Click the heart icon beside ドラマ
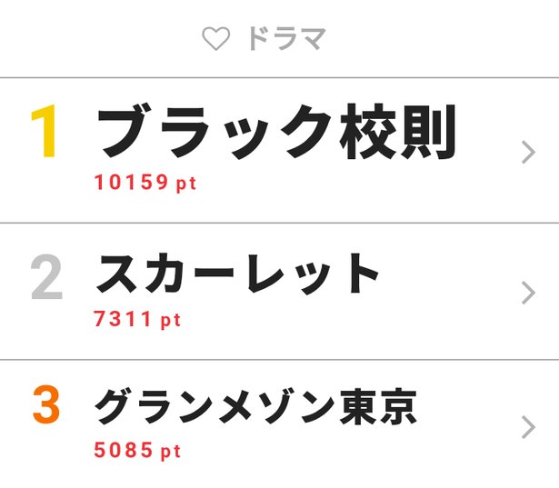The width and height of the screenshot is (559, 488). coord(216,38)
